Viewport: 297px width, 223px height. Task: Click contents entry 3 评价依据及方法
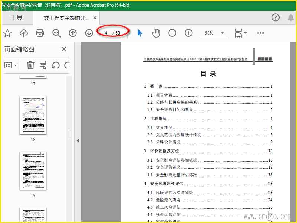[x=208, y=151]
